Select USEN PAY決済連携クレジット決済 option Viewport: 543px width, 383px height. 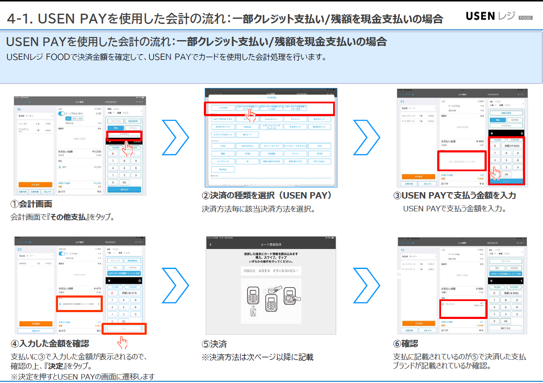(x=247, y=108)
